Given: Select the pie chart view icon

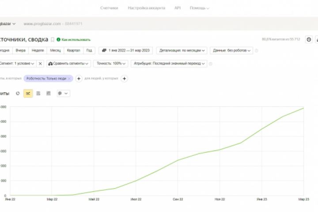Looking at the screenshot, I should (x=18, y=93).
